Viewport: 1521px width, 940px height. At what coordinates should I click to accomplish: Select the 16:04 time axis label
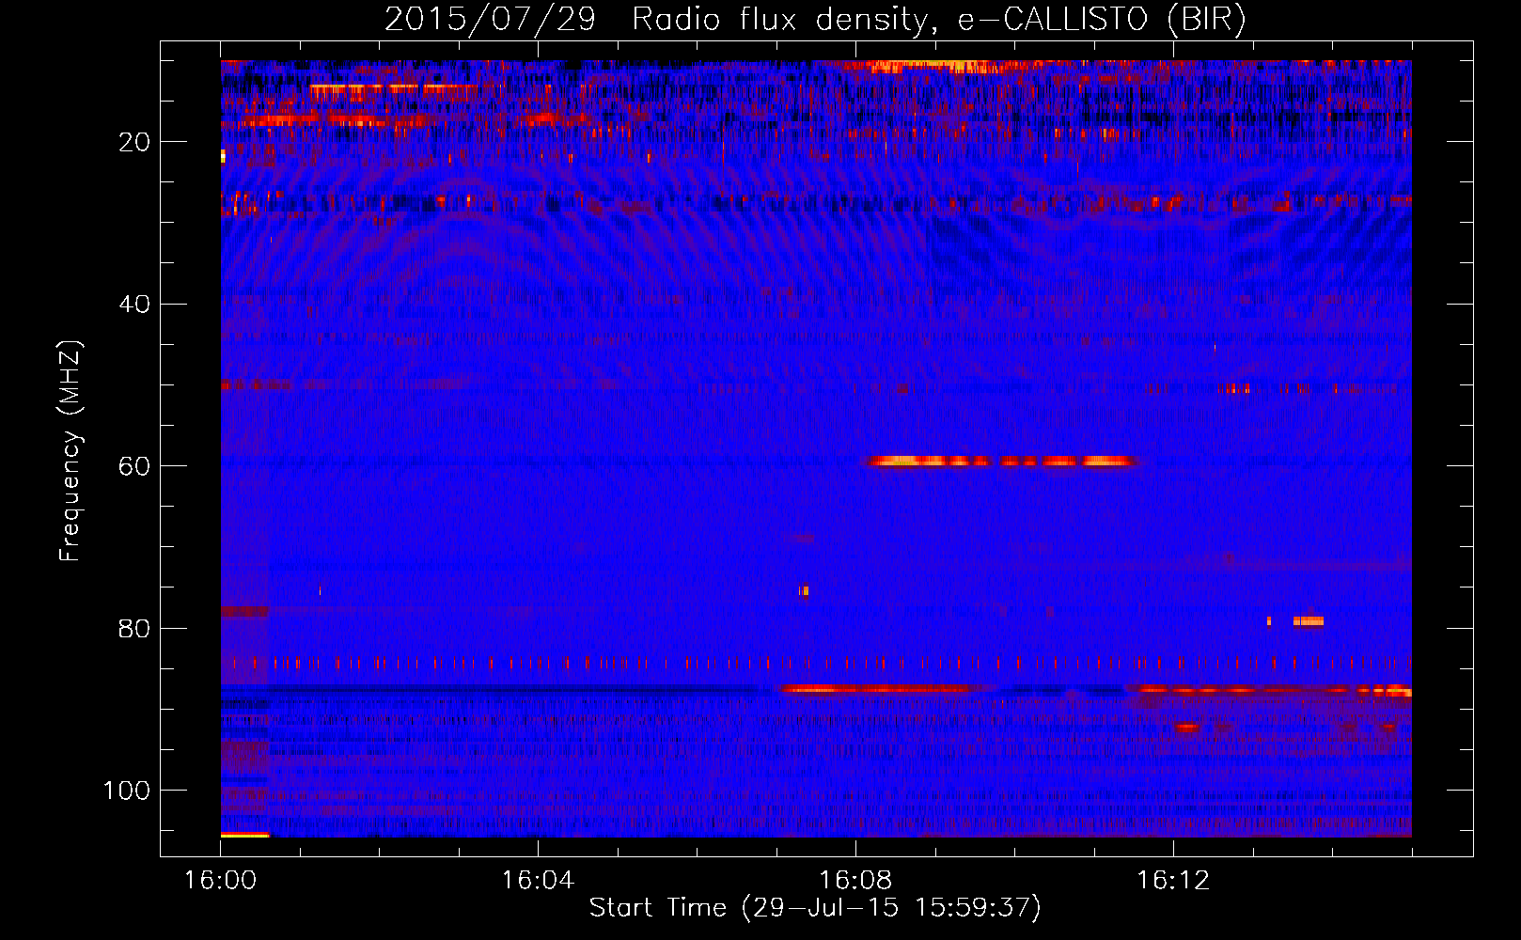pyautogui.click(x=538, y=881)
